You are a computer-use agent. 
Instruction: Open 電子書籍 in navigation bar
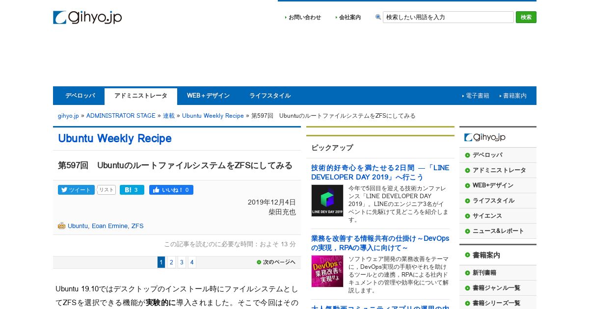(x=477, y=96)
